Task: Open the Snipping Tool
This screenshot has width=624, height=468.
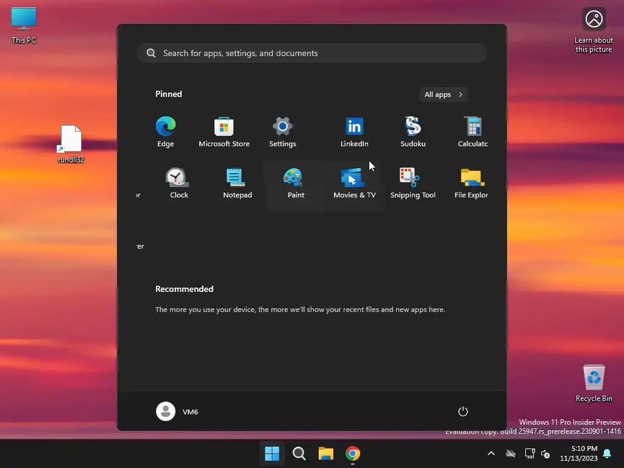Action: [x=413, y=183]
